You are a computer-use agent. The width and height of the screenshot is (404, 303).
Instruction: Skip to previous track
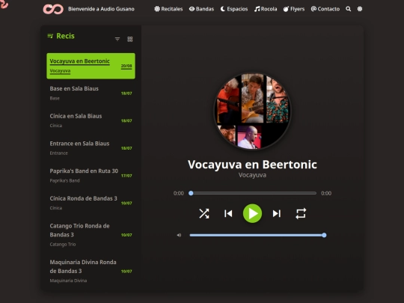pyautogui.click(x=228, y=213)
